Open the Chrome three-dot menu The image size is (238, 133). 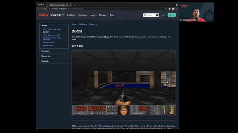click(177, 9)
